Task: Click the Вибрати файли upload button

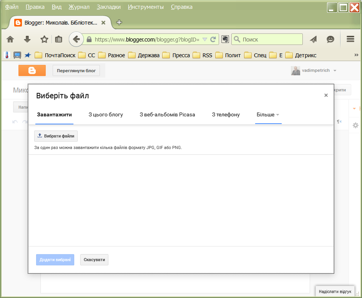Action: coord(56,136)
